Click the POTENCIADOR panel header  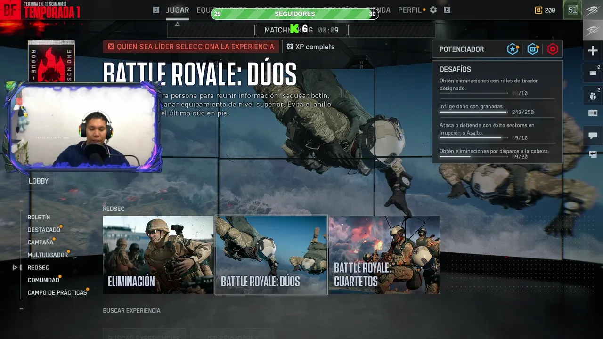pyautogui.click(x=497, y=49)
